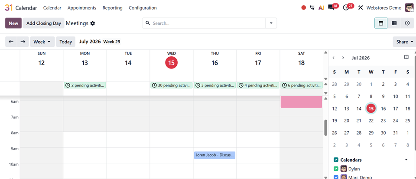
Task: Open the Configuration menu
Action: (x=143, y=8)
